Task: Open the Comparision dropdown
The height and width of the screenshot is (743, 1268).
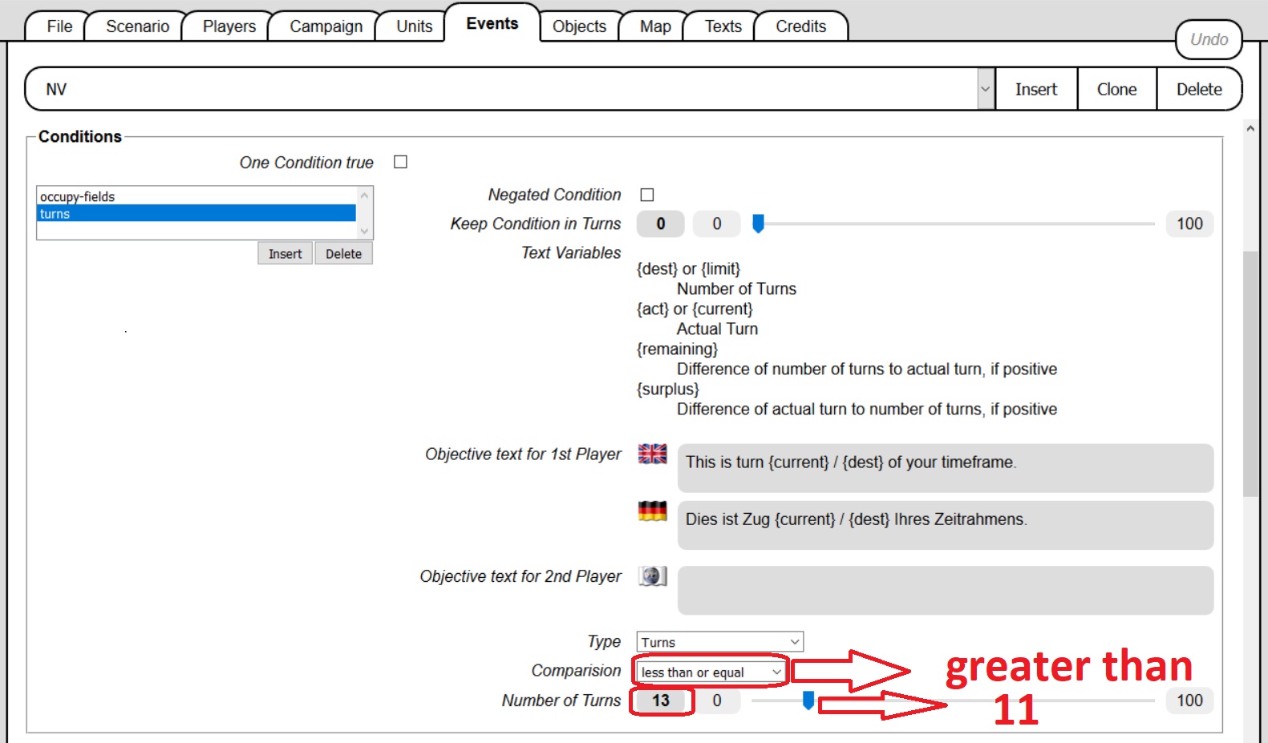Action: 711,672
